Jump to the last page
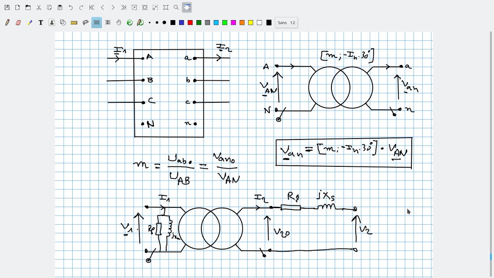This screenshot has width=494, height=278. point(123,7)
